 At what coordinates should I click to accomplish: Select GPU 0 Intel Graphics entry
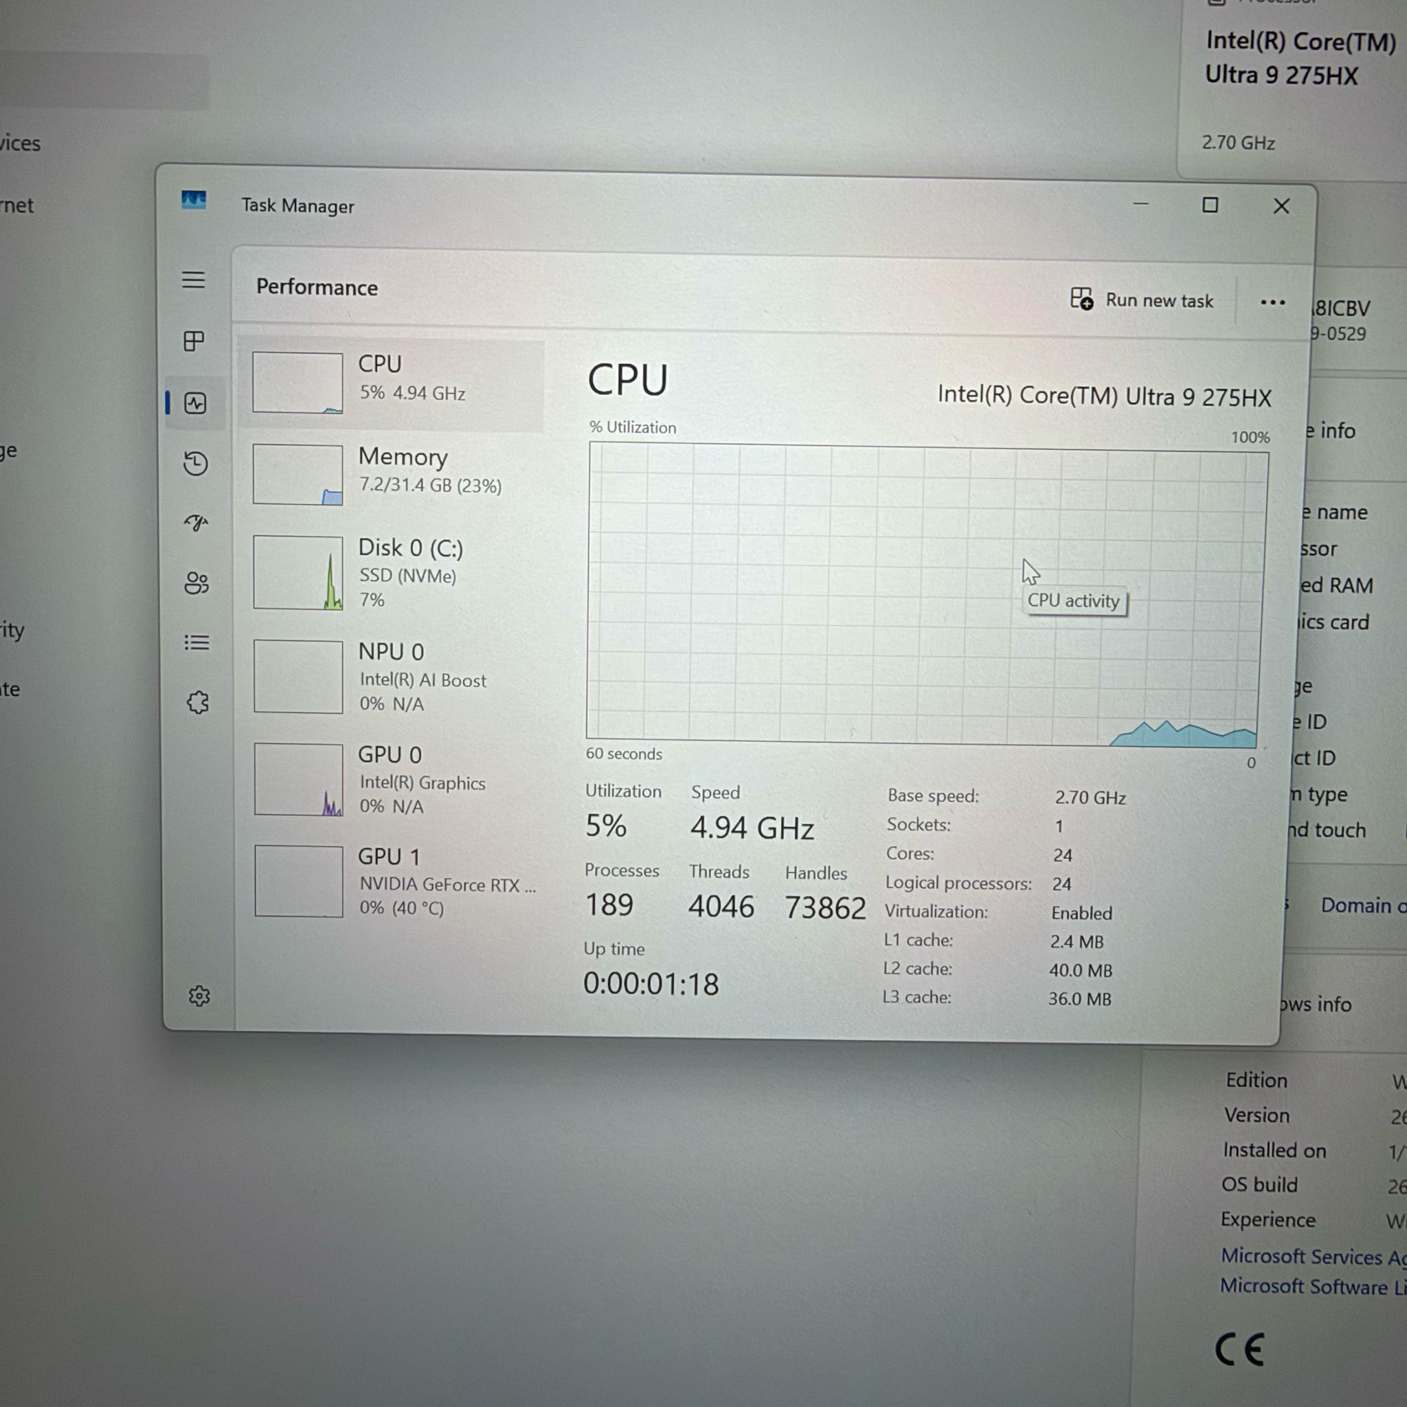(x=391, y=779)
